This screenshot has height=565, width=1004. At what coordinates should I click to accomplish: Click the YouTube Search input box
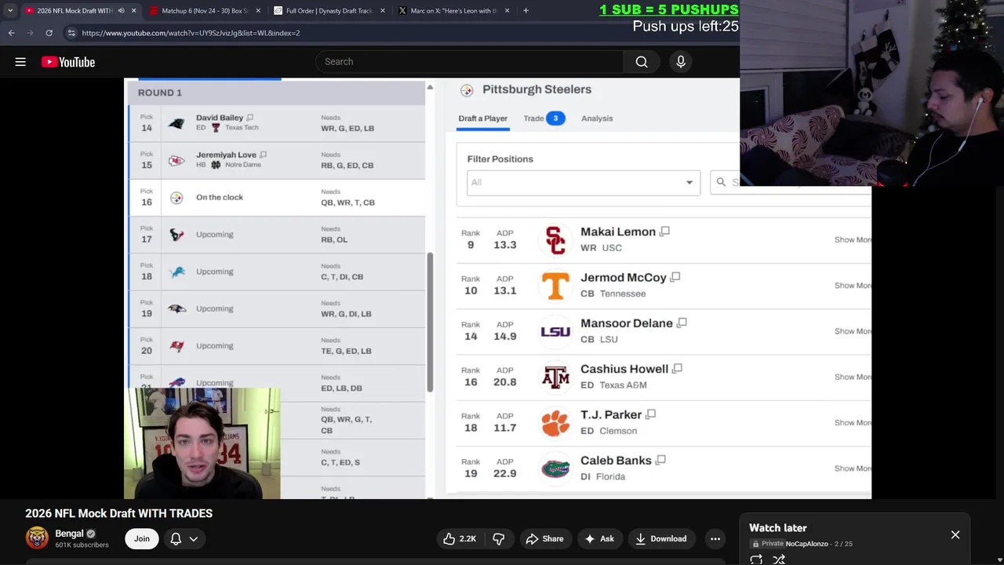(469, 62)
